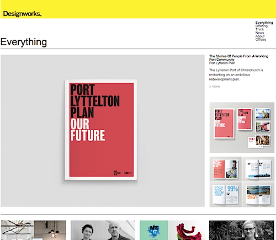Open the Offering menu item

(x=261, y=26)
